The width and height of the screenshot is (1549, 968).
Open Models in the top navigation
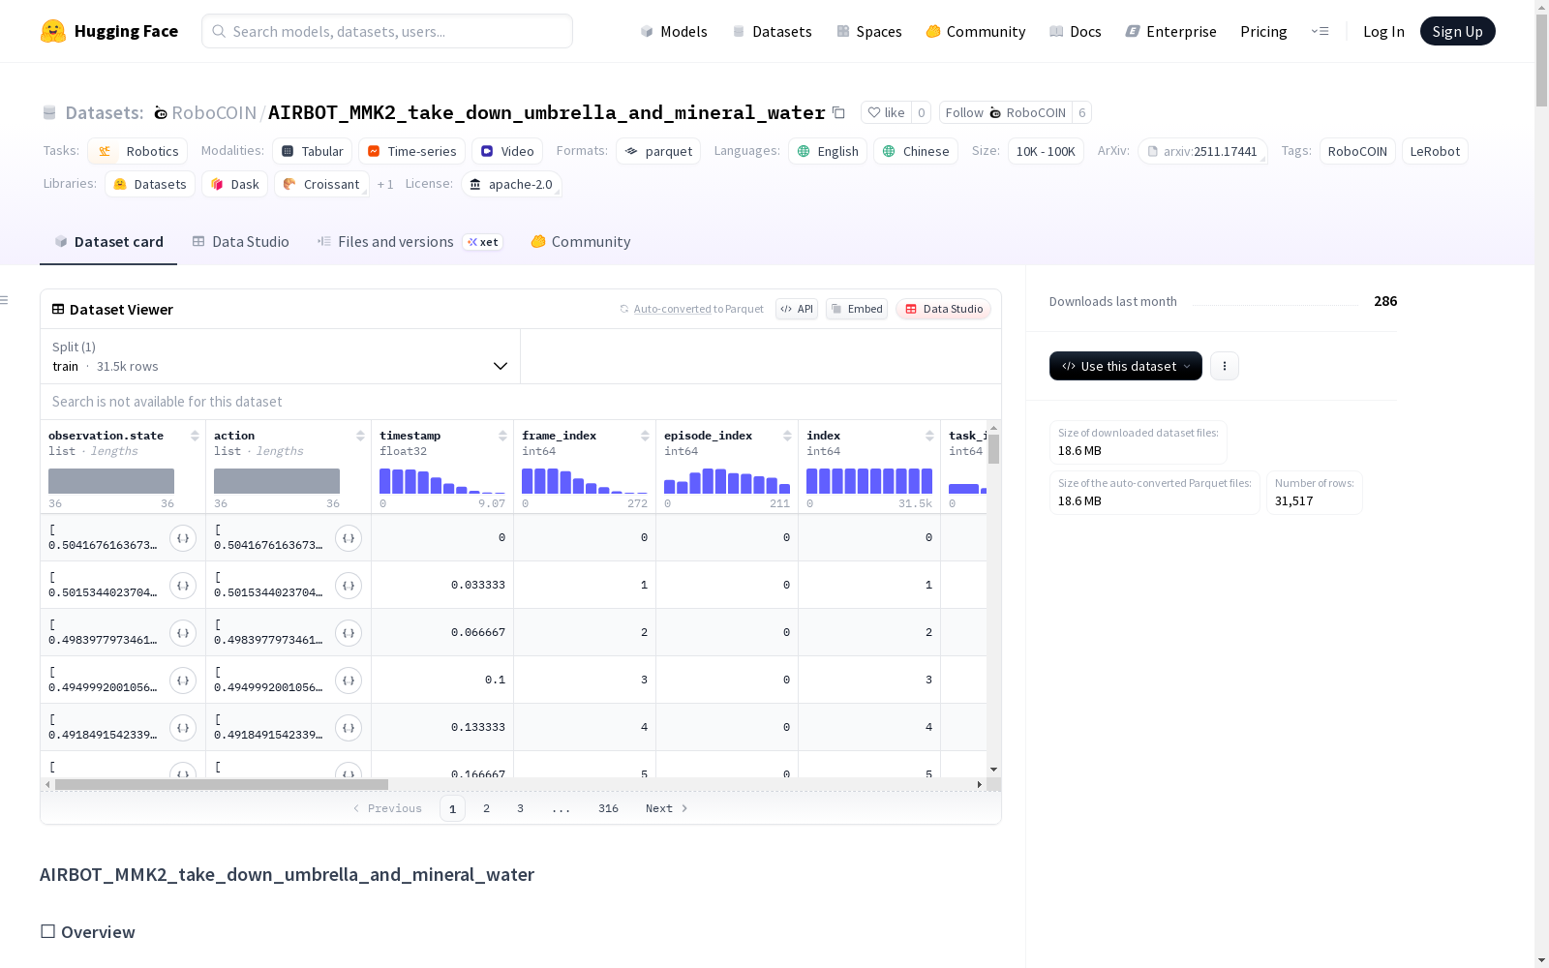[674, 31]
